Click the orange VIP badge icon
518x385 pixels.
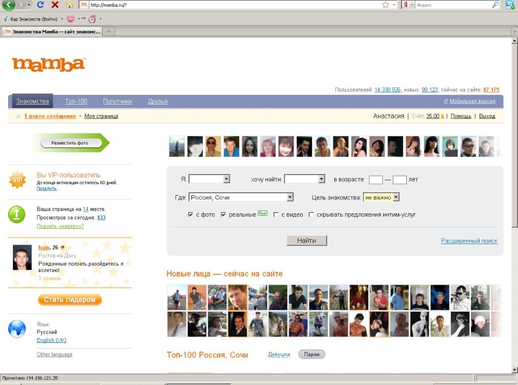[x=17, y=180]
